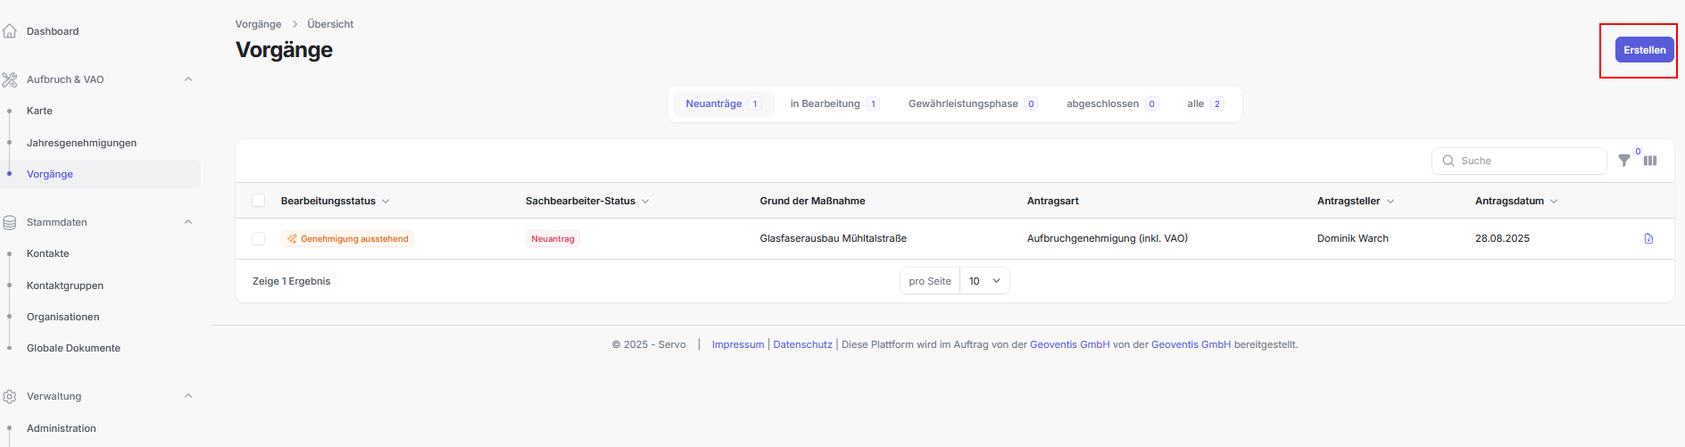
Task: Click the Aufbruch & VAO tools icon
Action: [x=10, y=79]
